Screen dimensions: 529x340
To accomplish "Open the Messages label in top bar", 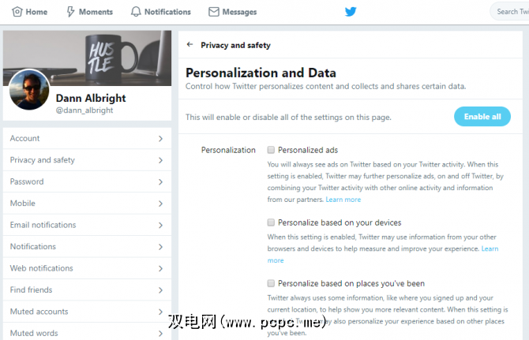I will click(239, 12).
